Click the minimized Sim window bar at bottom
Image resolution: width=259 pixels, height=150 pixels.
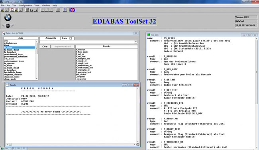point(14,148)
